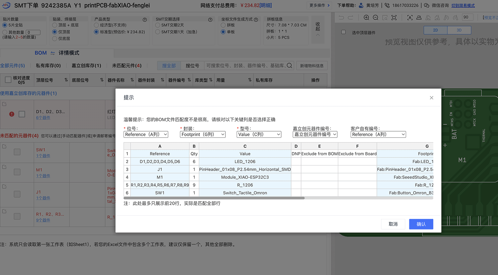This screenshot has width=498, height=275.
Task: Click the 新增物料信息 button
Action: pyautogui.click(x=312, y=66)
